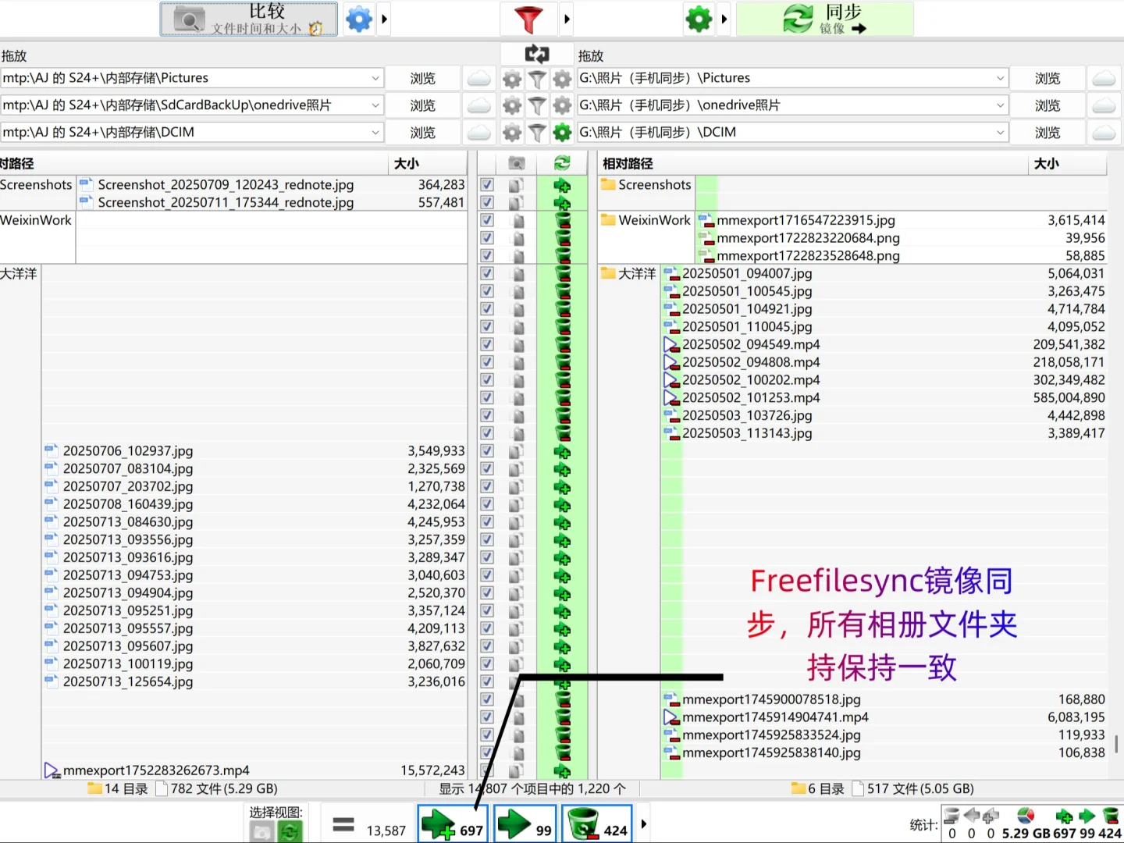This screenshot has width=1124, height=843.
Task: Toggle the checkbox for 20250713_084630.jpg row
Action: pos(486,521)
